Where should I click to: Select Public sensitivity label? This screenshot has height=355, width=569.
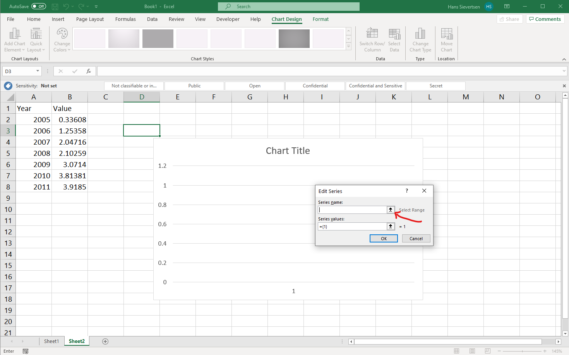[x=194, y=86]
